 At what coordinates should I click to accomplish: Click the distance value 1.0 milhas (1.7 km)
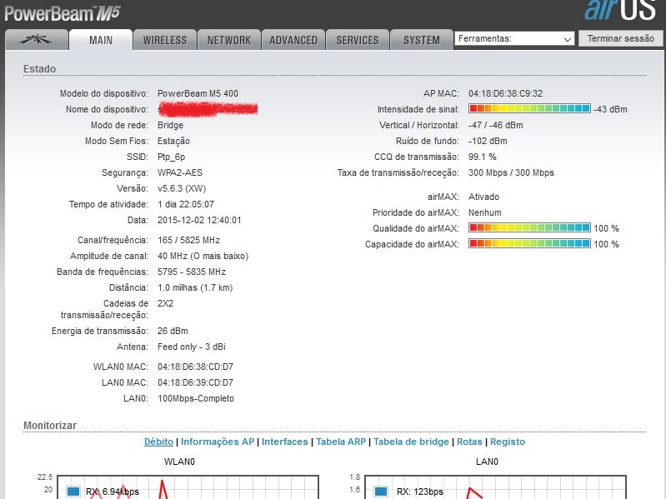[x=195, y=287]
